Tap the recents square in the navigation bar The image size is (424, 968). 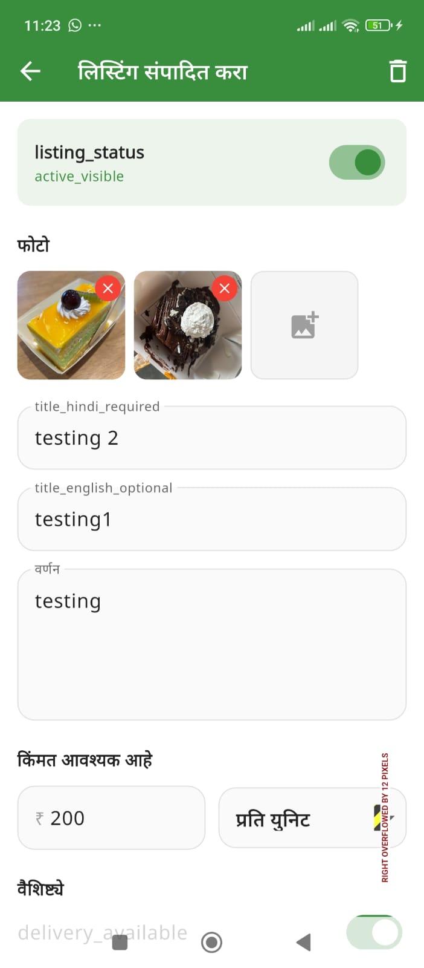pyautogui.click(x=119, y=943)
